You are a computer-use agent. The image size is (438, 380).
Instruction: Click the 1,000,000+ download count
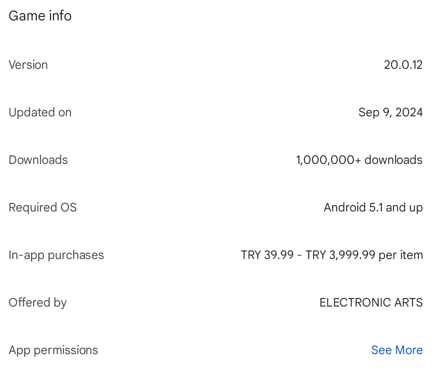[328, 160]
